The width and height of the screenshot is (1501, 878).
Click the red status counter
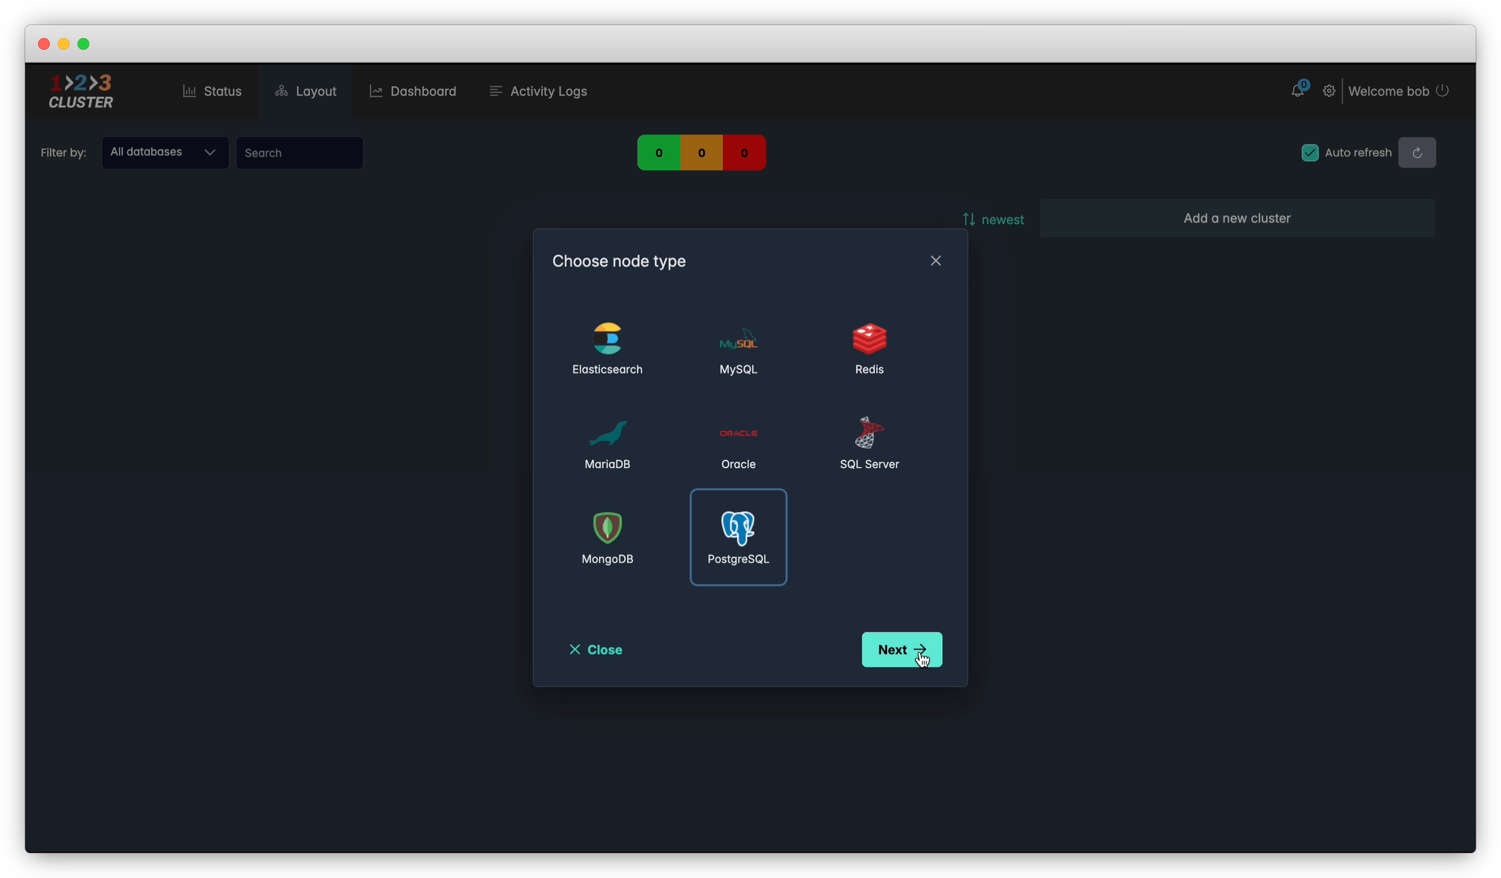click(x=744, y=152)
